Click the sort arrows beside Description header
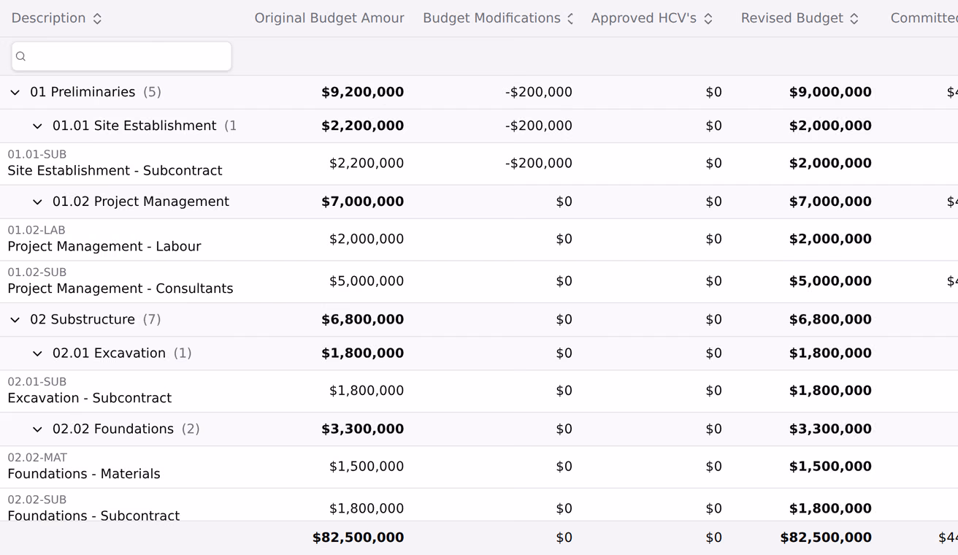This screenshot has width=958, height=555. (x=97, y=19)
